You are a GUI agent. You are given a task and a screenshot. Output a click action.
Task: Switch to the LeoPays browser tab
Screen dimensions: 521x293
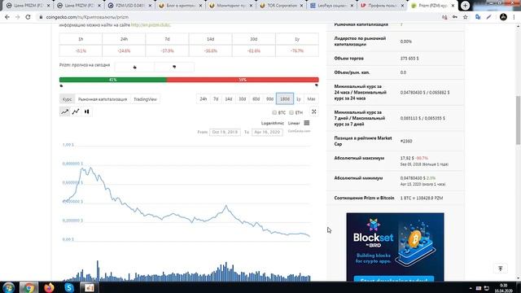[331, 6]
